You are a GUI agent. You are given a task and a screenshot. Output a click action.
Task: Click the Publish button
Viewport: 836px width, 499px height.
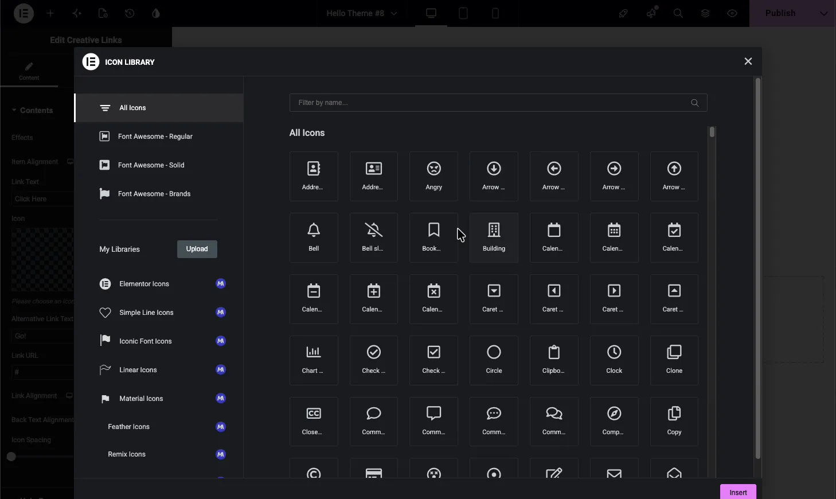pyautogui.click(x=780, y=13)
